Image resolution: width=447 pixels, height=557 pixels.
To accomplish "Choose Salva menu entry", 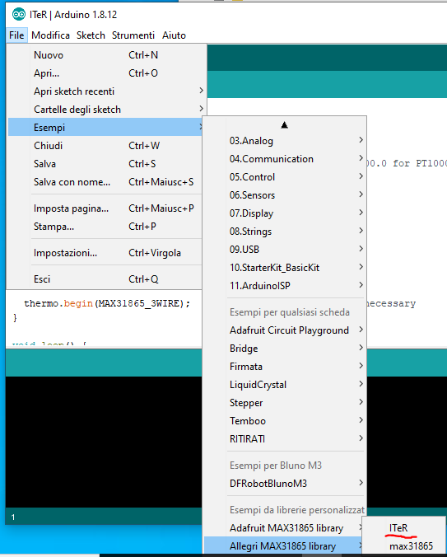I will (x=105, y=164).
